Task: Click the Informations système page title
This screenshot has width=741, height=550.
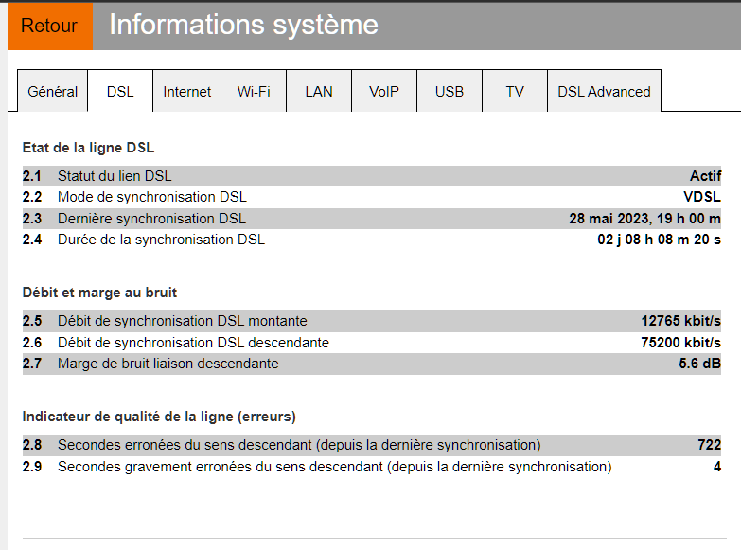Action: click(x=243, y=26)
